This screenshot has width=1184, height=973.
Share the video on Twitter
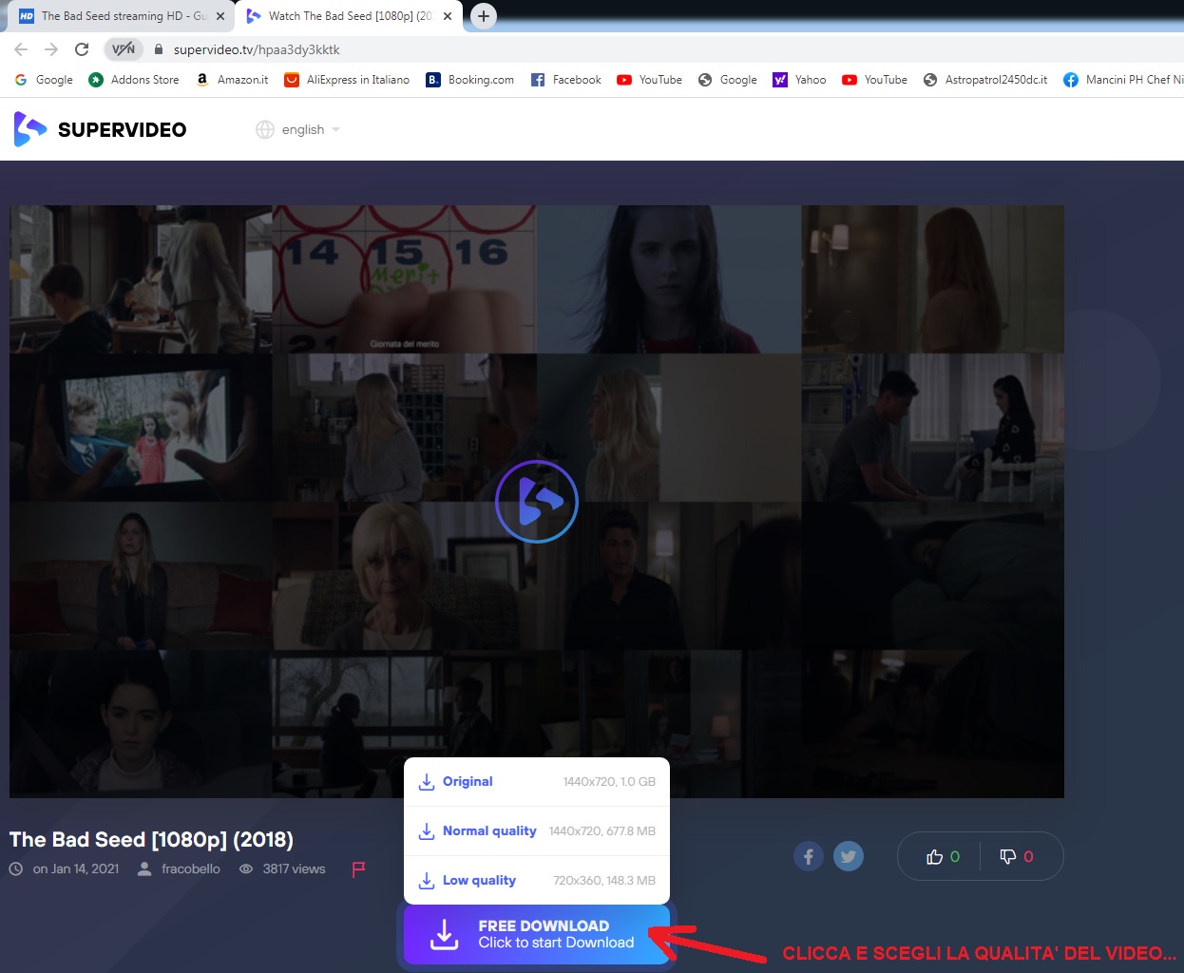[849, 856]
